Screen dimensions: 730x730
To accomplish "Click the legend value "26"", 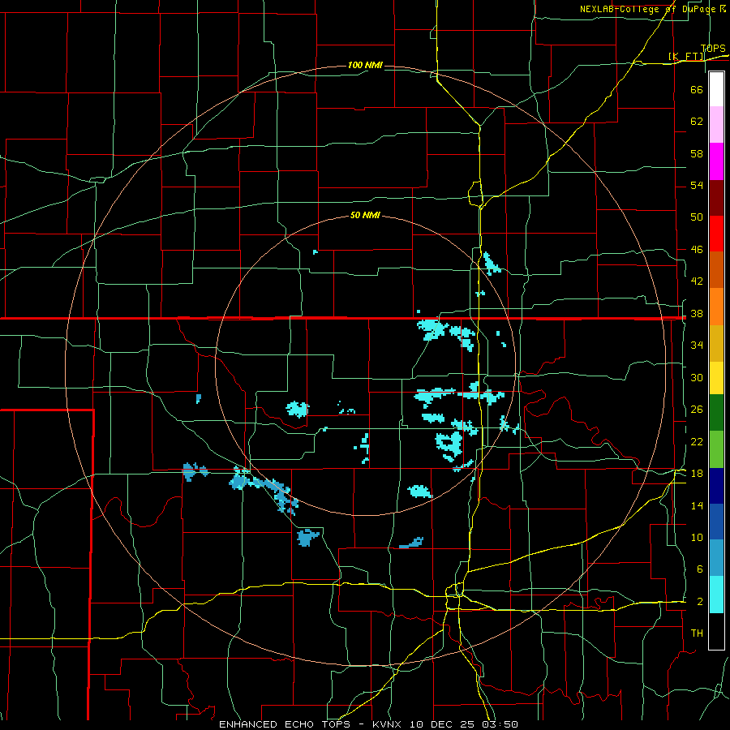I will [x=697, y=410].
